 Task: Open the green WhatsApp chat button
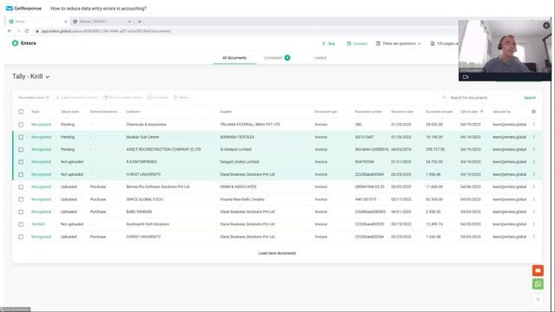(x=538, y=283)
